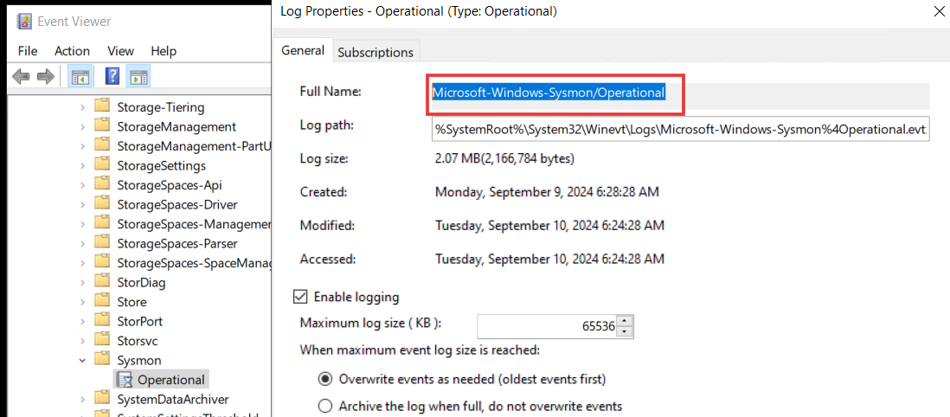
Task: Increase maximum log size with up arrow
Action: click(x=625, y=321)
